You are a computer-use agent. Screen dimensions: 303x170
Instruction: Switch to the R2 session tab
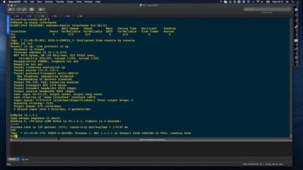pyautogui.click(x=28, y=16)
